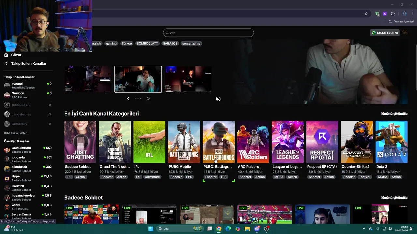This screenshot has width=417, height=234.
Task: Open the synaani channel in the sidebar
Action: (x=28, y=85)
